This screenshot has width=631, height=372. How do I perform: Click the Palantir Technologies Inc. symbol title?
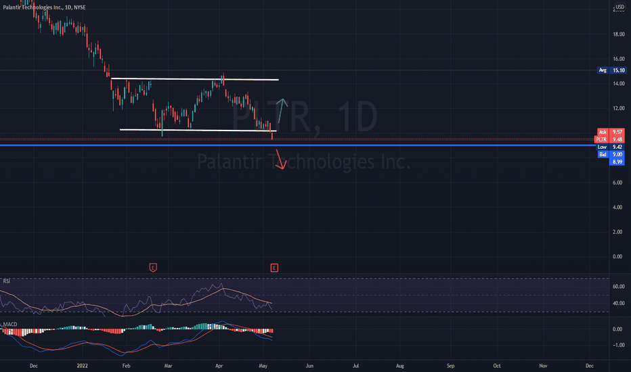pos(44,7)
